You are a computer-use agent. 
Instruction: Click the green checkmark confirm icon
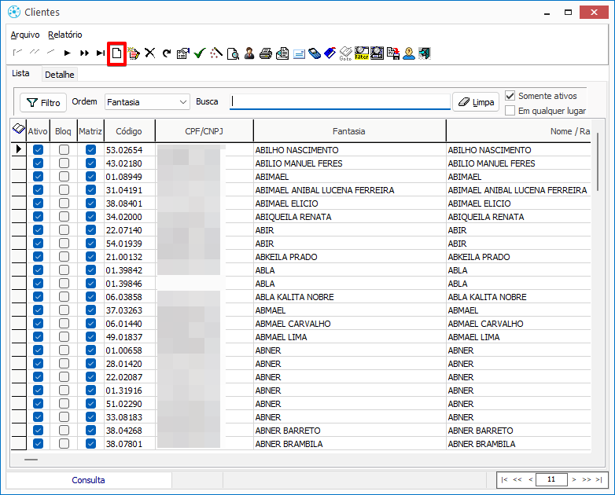pyautogui.click(x=200, y=53)
